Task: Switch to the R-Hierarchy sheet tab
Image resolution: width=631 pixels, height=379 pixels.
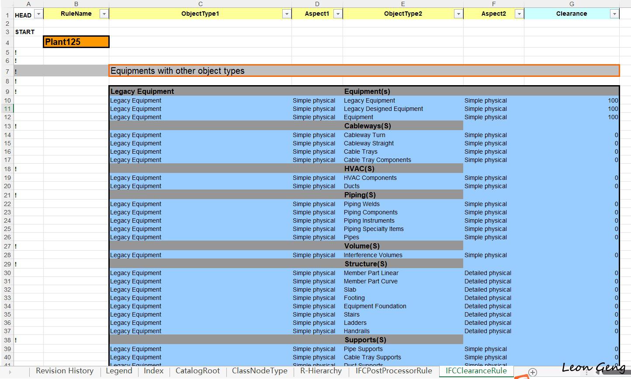Action: [321, 371]
